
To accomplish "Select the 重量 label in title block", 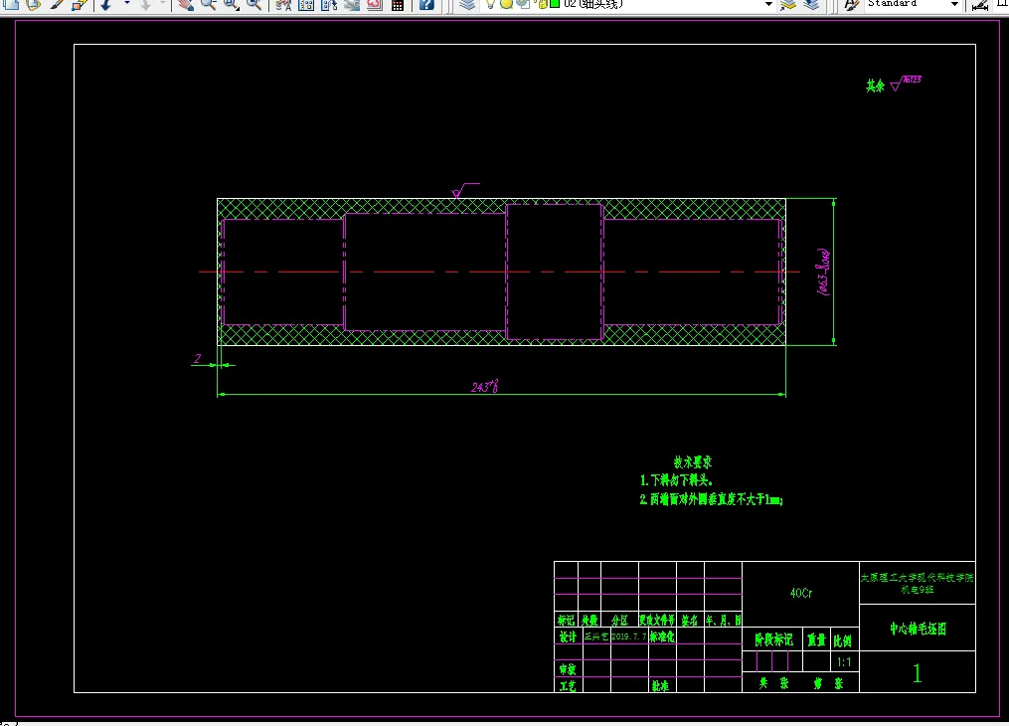I will [x=816, y=639].
